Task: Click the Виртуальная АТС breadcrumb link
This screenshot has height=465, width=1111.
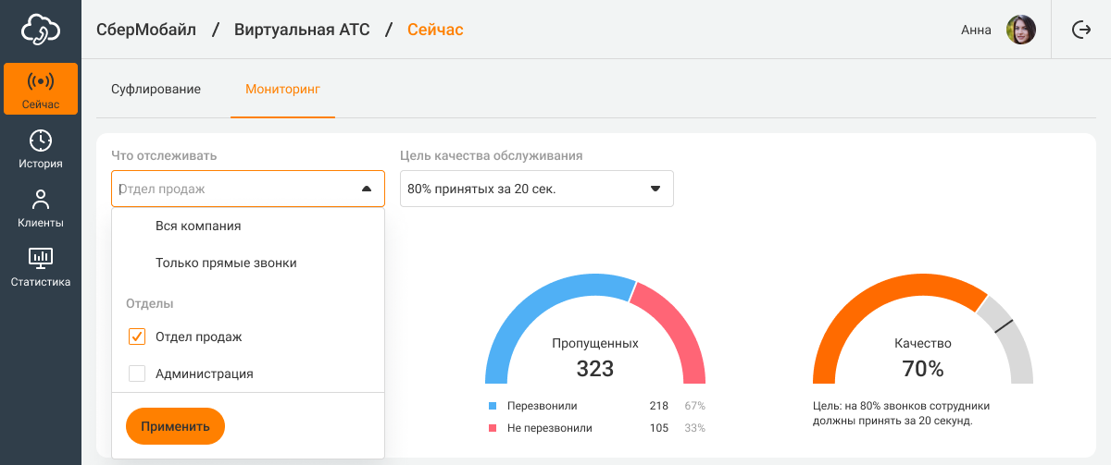Action: click(302, 30)
